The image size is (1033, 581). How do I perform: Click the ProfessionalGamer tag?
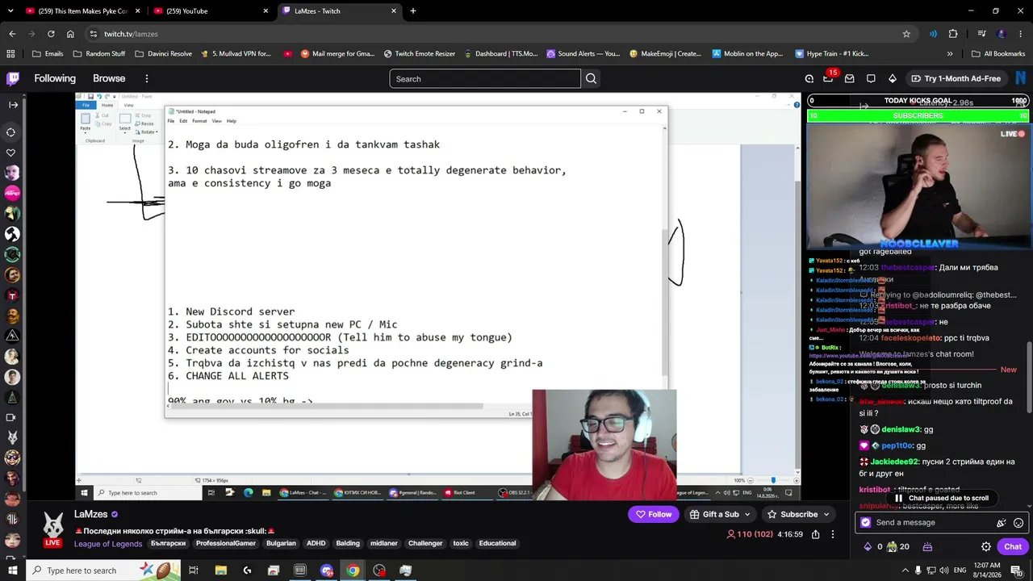coord(226,544)
